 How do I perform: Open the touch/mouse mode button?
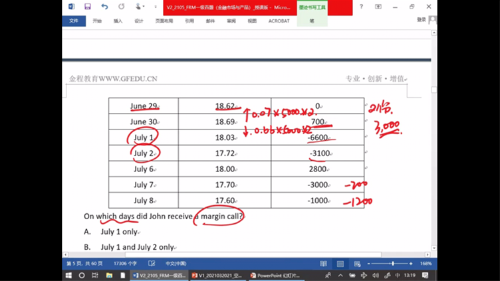pyautogui.click(x=139, y=7)
